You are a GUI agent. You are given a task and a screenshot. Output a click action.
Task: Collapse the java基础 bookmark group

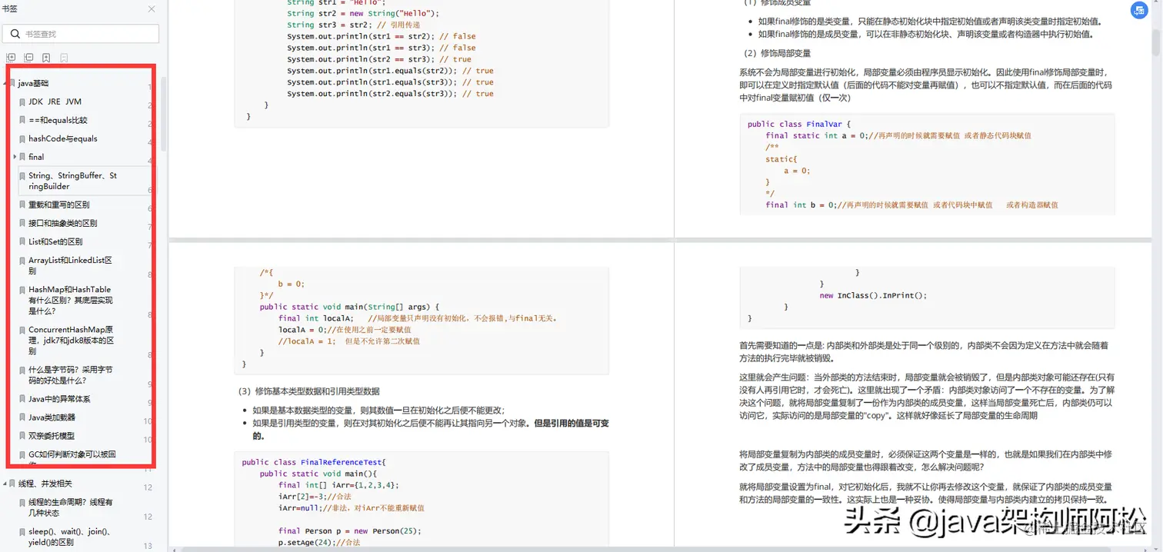pos(5,83)
